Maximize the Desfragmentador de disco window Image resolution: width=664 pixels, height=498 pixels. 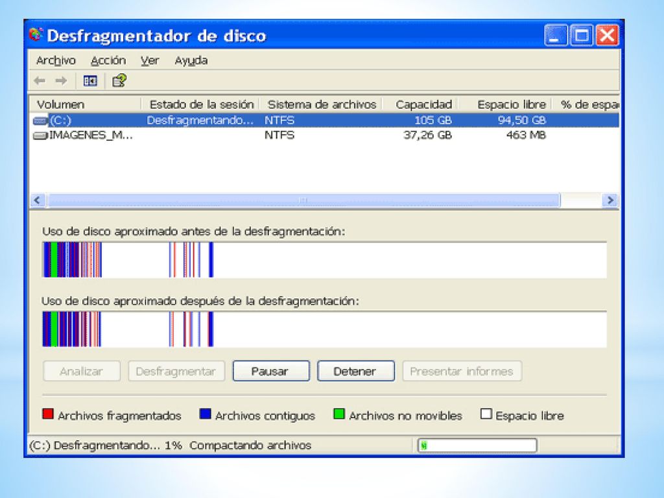click(x=581, y=35)
